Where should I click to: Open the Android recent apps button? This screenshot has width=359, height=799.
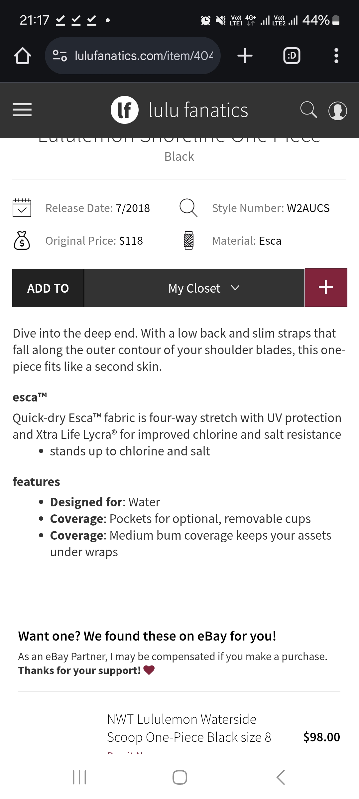point(79,777)
